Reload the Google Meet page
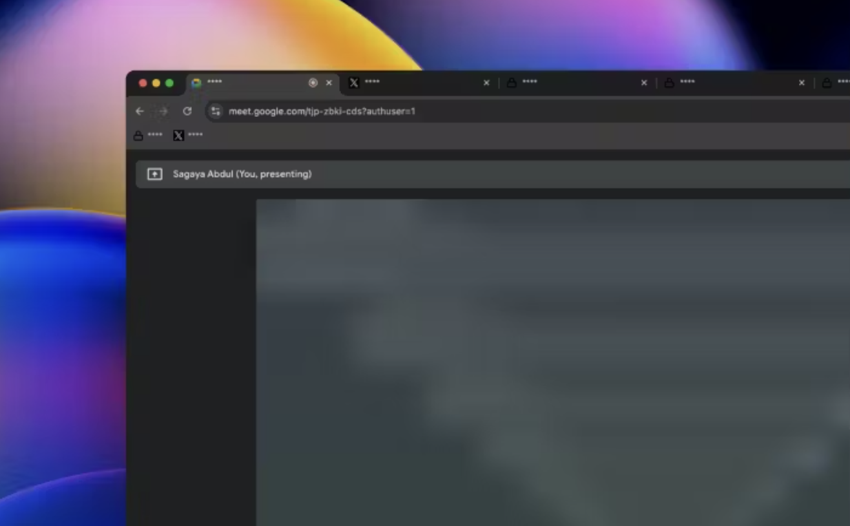The image size is (850, 526). [x=187, y=111]
